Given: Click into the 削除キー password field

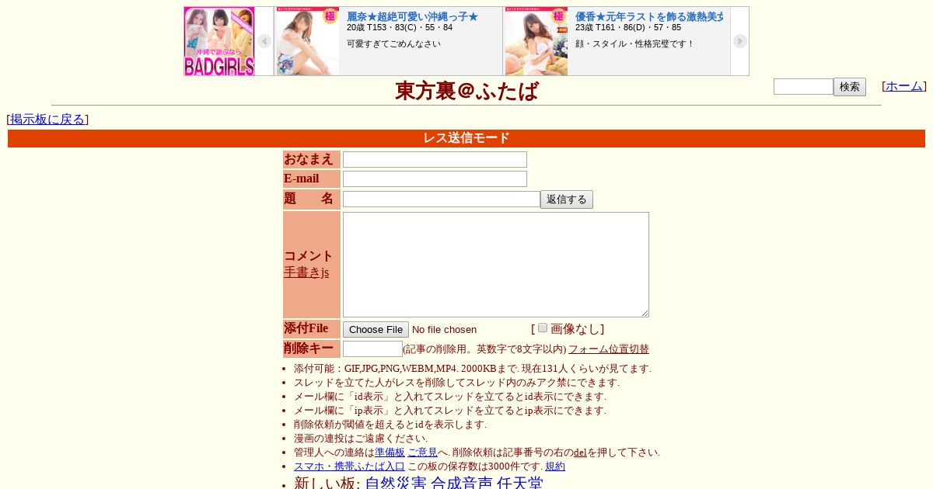Looking at the screenshot, I should [372, 349].
